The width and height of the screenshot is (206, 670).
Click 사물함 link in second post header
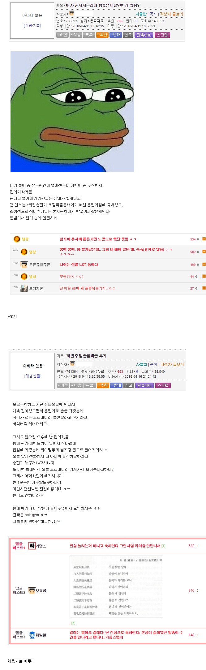point(142,364)
